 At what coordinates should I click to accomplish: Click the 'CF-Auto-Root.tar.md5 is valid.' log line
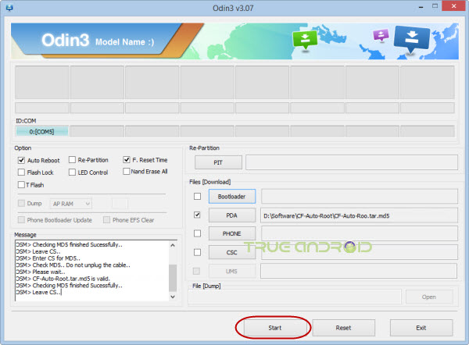tap(71, 279)
